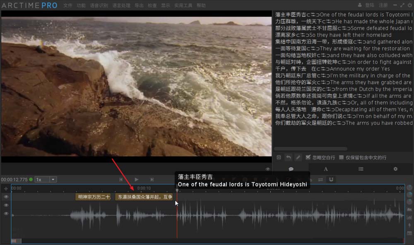
Task: Select the 东瀛扶桑国众藩并起 subtitle block
Action: pos(144,197)
